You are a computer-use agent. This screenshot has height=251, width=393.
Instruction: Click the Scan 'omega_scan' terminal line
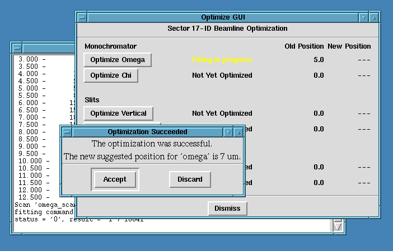coord(45,205)
